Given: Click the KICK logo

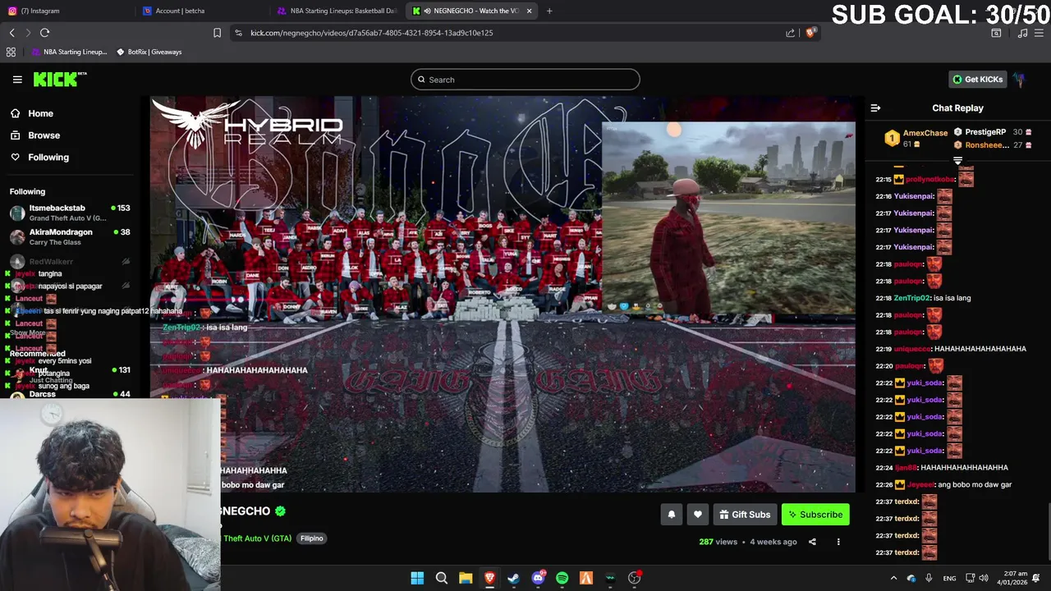Looking at the screenshot, I should [59, 80].
